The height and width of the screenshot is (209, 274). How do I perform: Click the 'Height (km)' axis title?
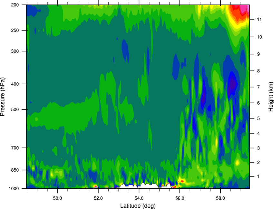271,97
